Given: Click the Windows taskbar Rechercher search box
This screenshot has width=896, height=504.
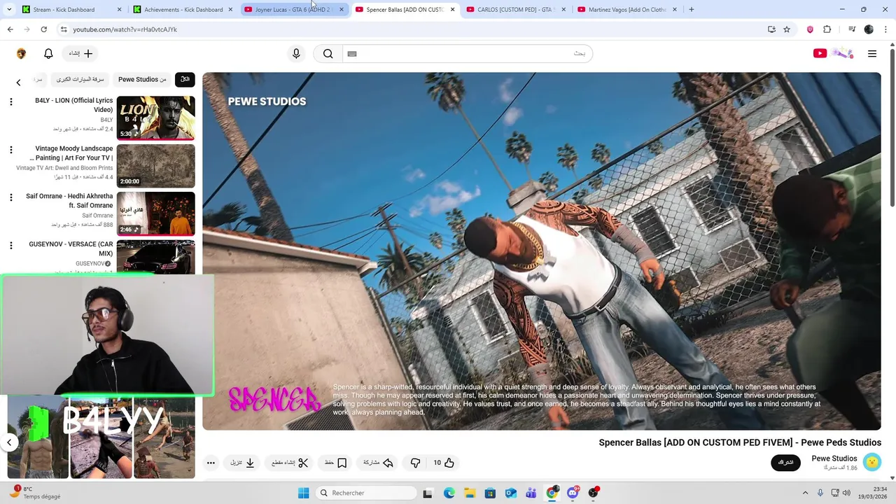Looking at the screenshot, I should 365,493.
